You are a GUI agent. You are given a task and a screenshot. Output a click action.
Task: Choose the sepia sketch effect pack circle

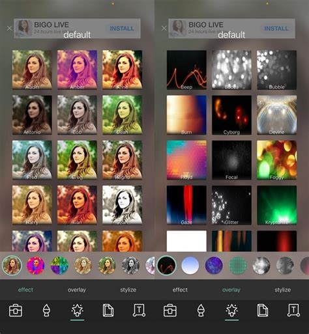(x=83, y=265)
